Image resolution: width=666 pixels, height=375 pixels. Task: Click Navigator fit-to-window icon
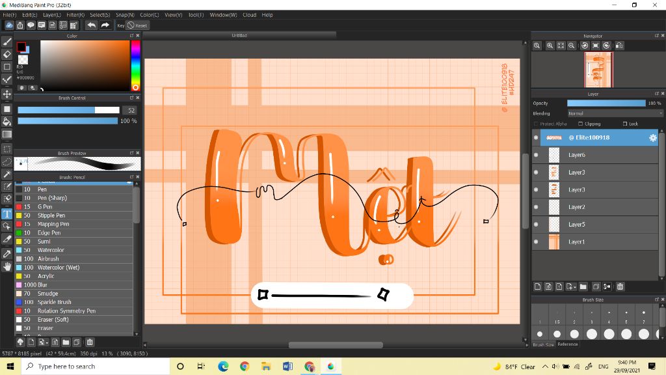(x=561, y=46)
